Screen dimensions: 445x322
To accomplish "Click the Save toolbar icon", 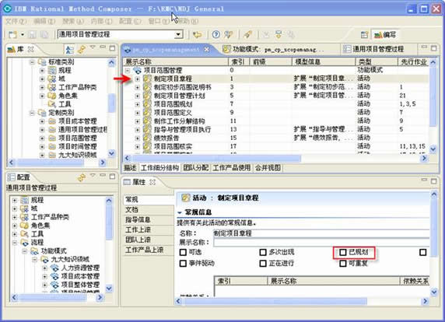I will [x=32, y=35].
